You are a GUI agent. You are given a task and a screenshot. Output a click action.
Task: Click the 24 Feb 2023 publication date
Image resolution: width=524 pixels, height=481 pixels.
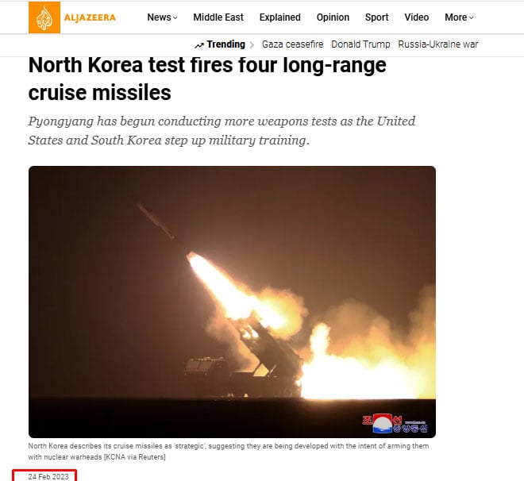pyautogui.click(x=48, y=477)
